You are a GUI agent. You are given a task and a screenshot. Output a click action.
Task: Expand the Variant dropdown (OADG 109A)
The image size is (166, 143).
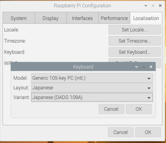92,97
